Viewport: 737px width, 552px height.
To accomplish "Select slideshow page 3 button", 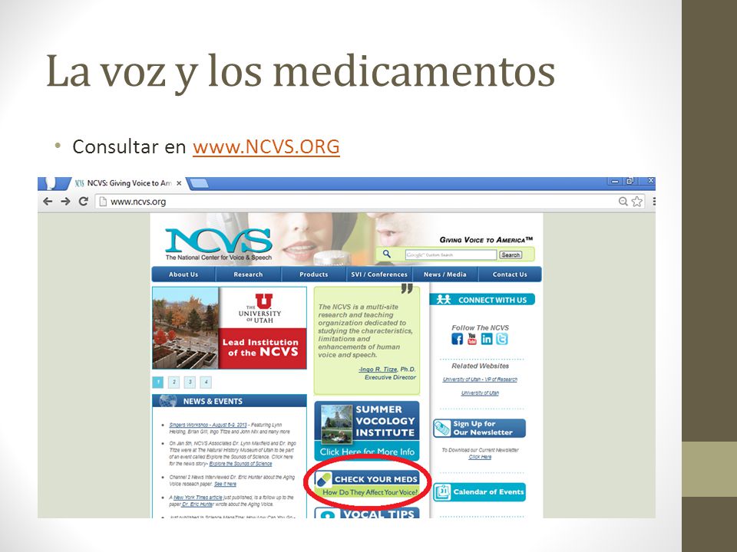I will click(190, 382).
